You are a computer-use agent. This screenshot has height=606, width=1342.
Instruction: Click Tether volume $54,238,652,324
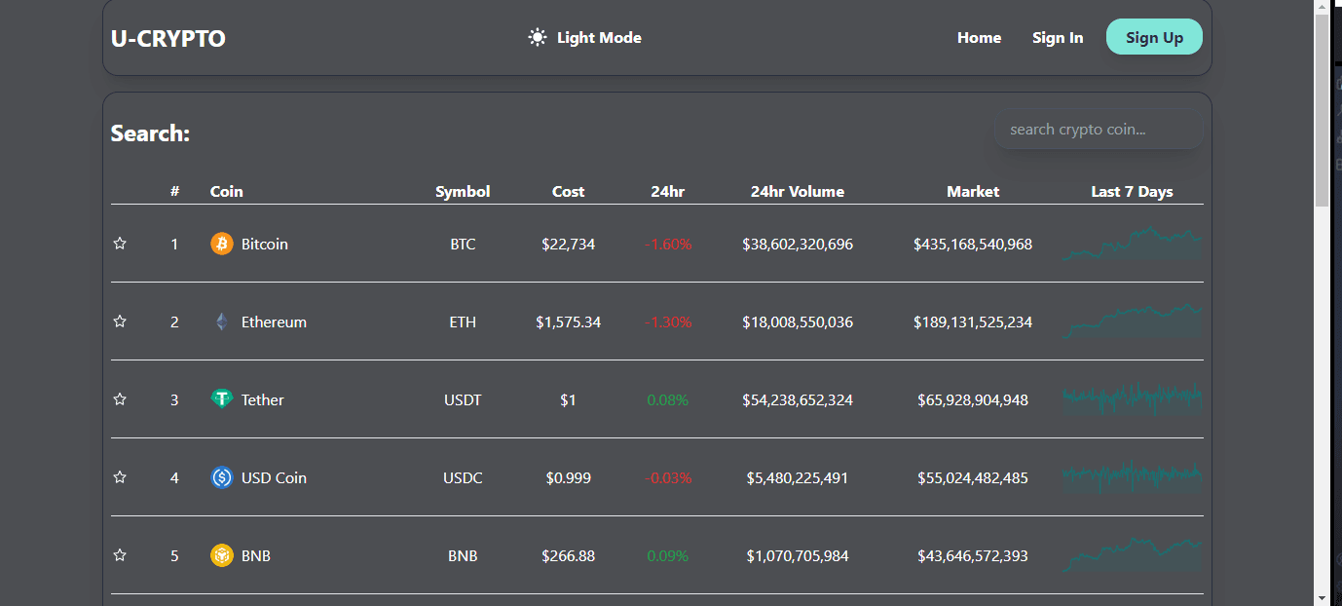tap(797, 399)
